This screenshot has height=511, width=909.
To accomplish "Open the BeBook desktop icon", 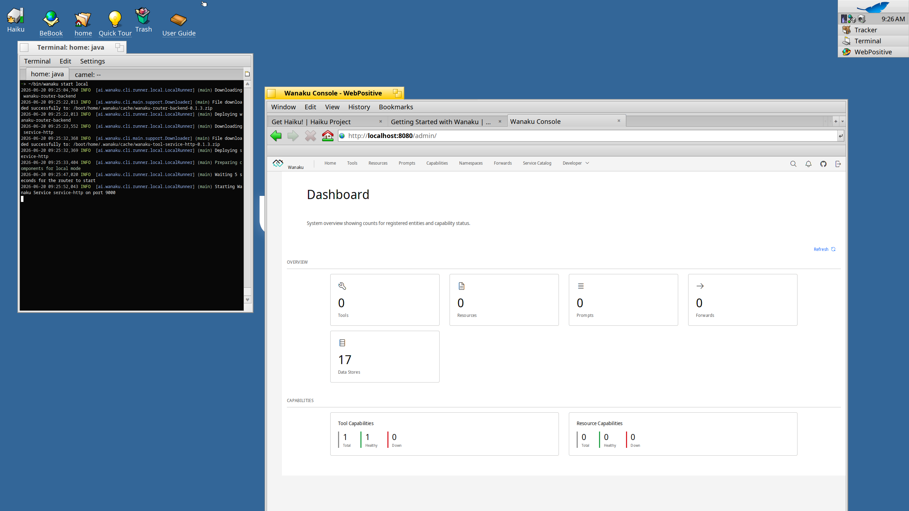I will click(51, 24).
